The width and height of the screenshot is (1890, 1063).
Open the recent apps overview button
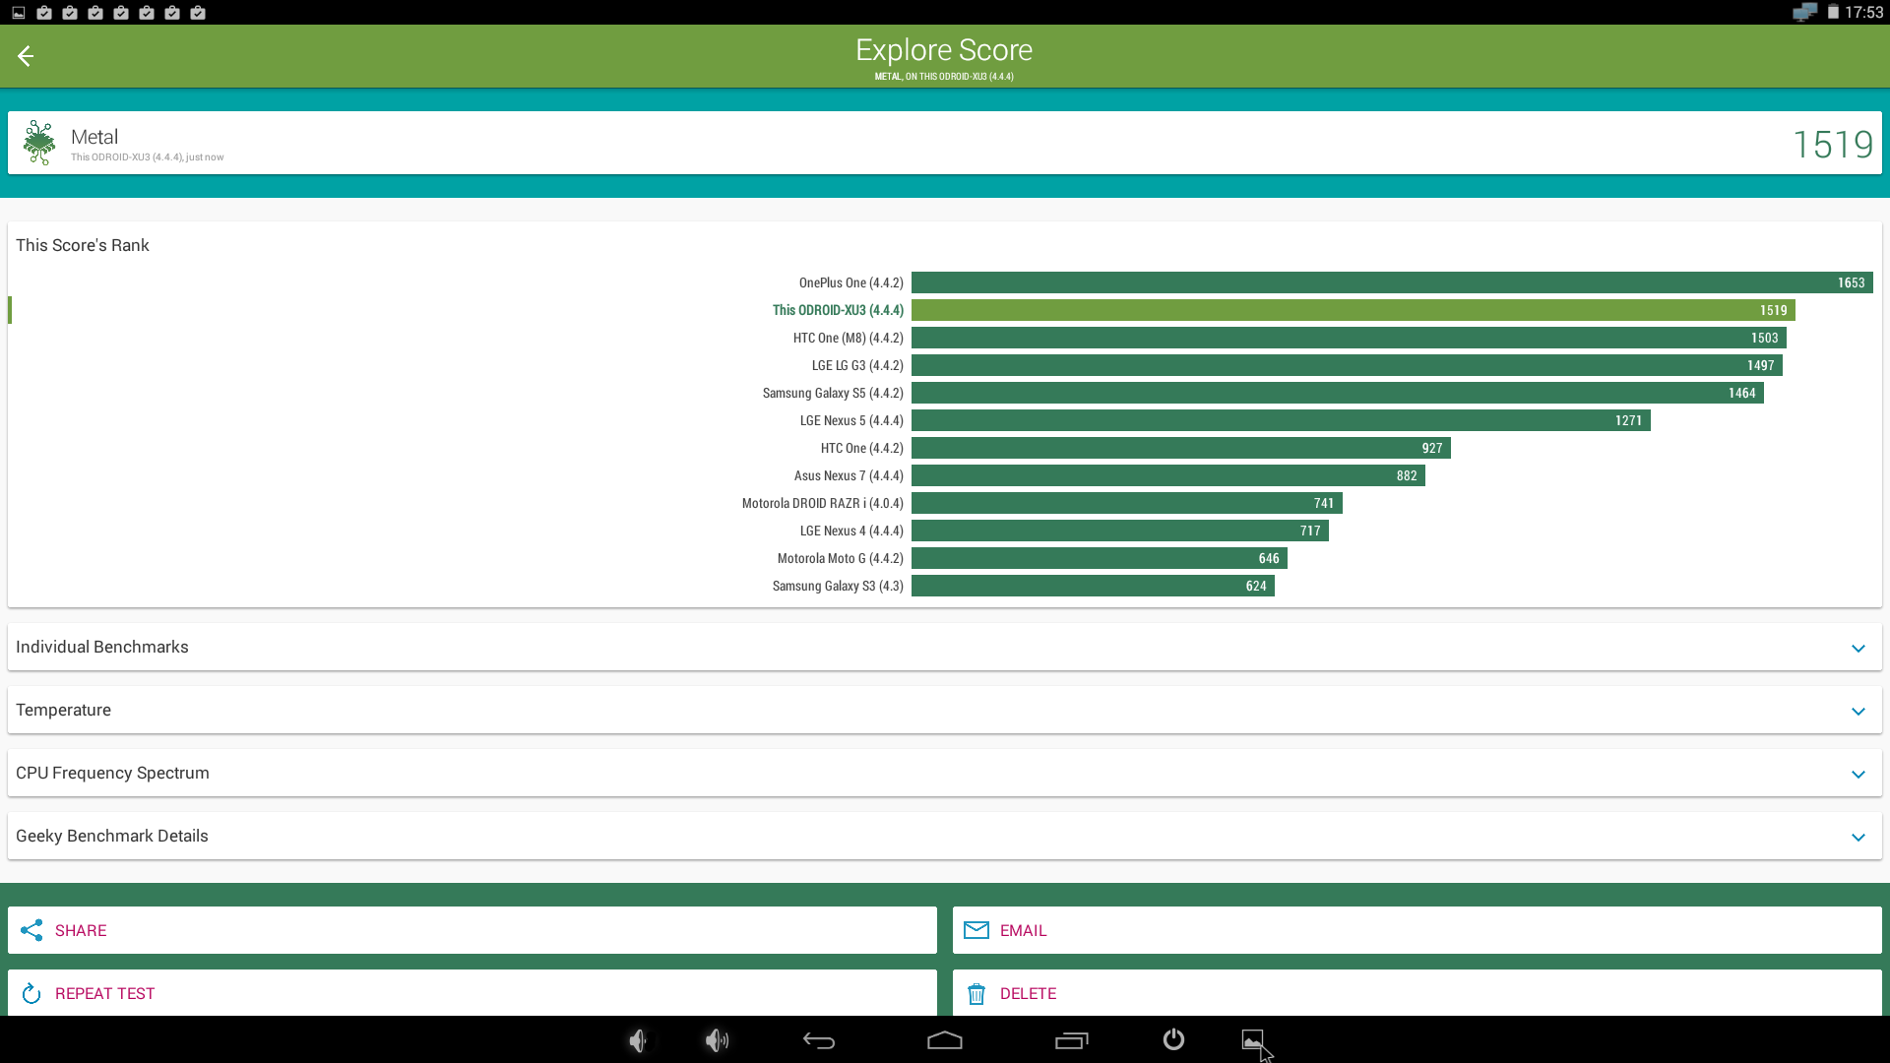pos(1072,1040)
